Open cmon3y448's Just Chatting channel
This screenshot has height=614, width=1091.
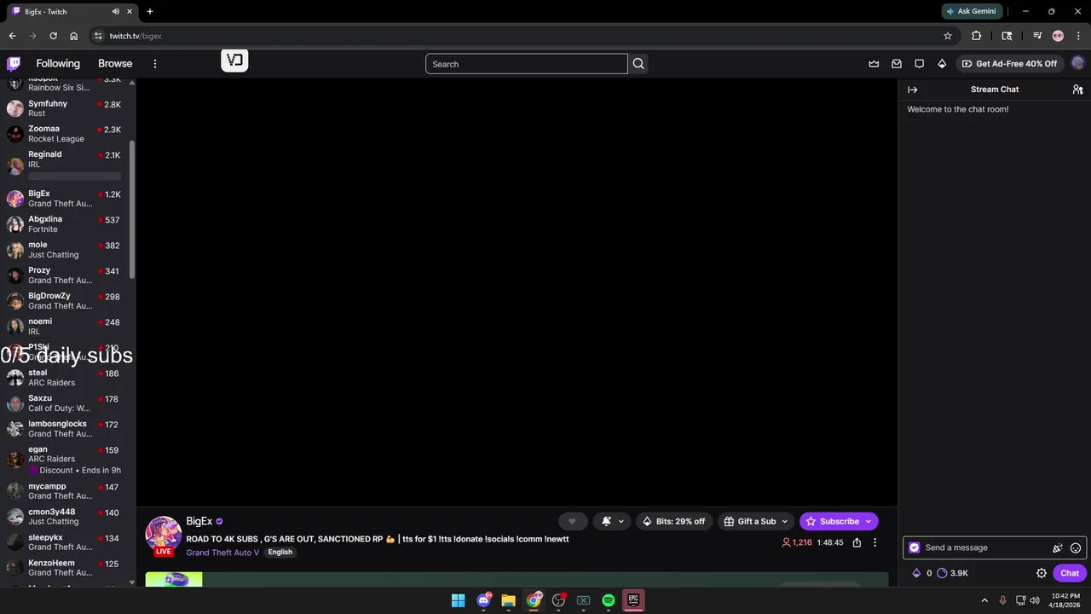click(x=66, y=517)
